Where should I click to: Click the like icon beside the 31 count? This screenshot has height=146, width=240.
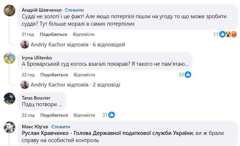click(x=112, y=115)
